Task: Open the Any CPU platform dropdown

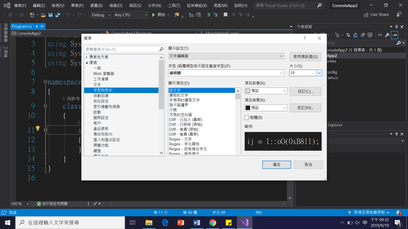Action: [x=131, y=15]
